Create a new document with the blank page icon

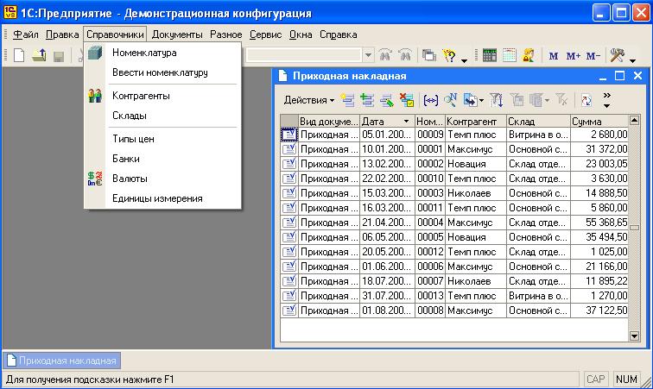[x=19, y=55]
